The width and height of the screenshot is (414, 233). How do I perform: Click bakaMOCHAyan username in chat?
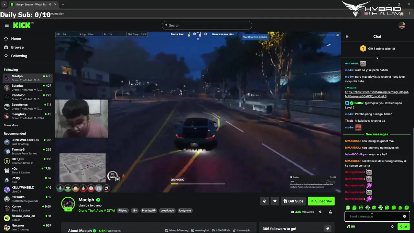coord(356,154)
